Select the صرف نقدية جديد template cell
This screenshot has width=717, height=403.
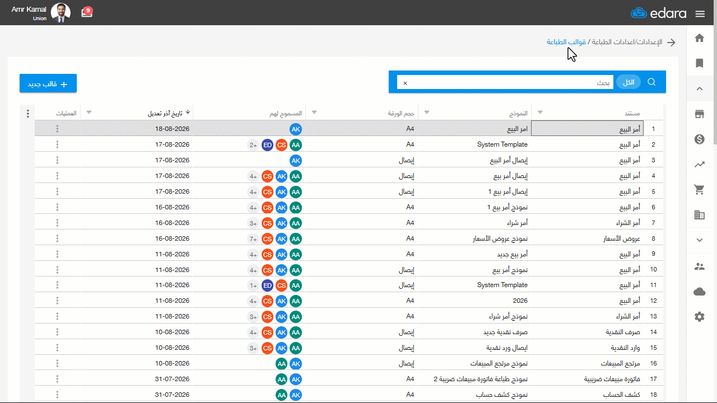[474, 332]
